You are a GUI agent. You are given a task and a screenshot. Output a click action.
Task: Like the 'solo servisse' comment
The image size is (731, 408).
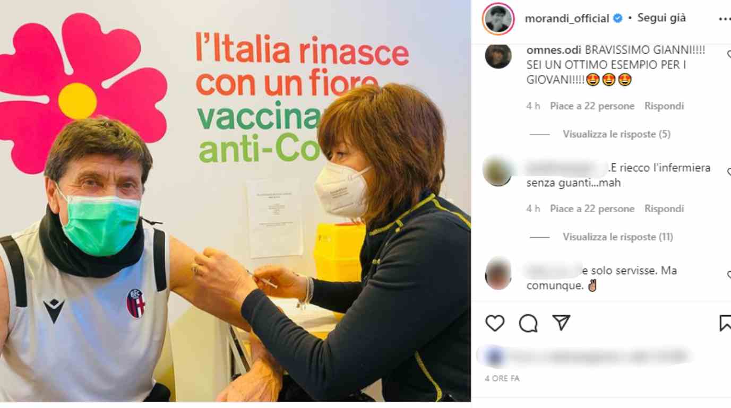tap(728, 274)
